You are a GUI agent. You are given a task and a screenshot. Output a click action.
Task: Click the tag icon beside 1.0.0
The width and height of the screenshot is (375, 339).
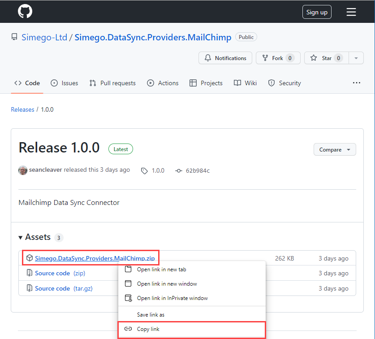coord(144,171)
